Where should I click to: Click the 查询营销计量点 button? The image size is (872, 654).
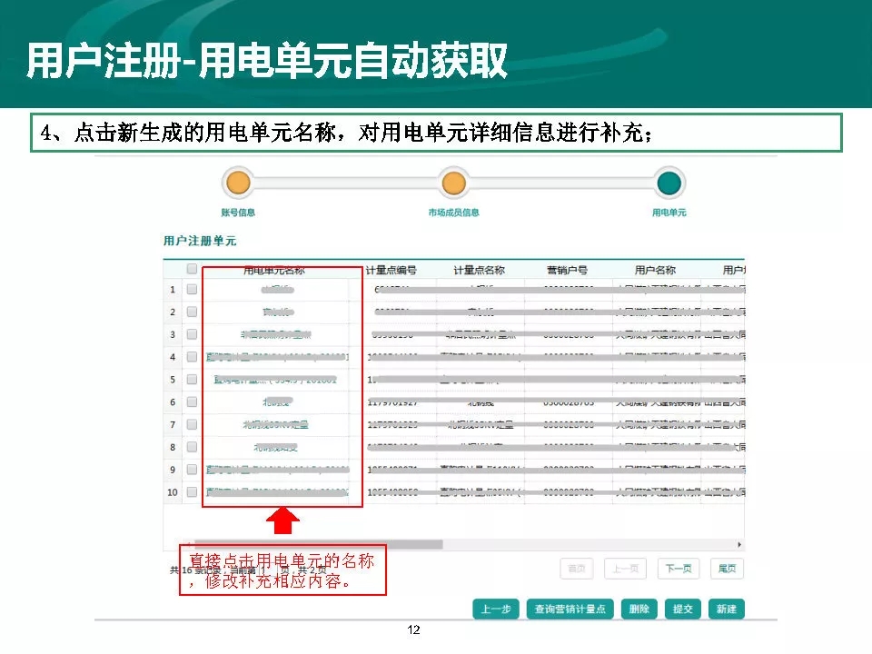pos(570,609)
